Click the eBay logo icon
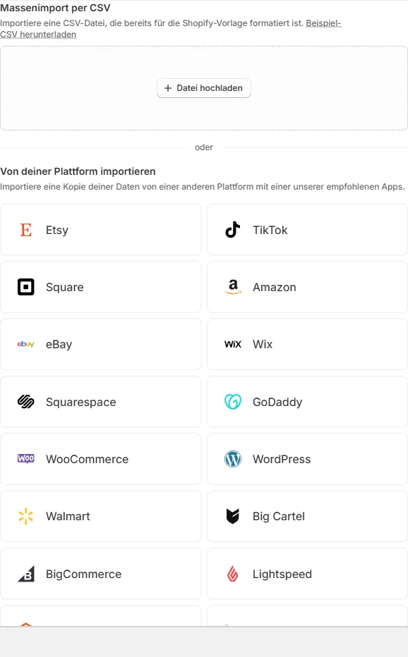The height and width of the screenshot is (657, 408). (x=25, y=344)
